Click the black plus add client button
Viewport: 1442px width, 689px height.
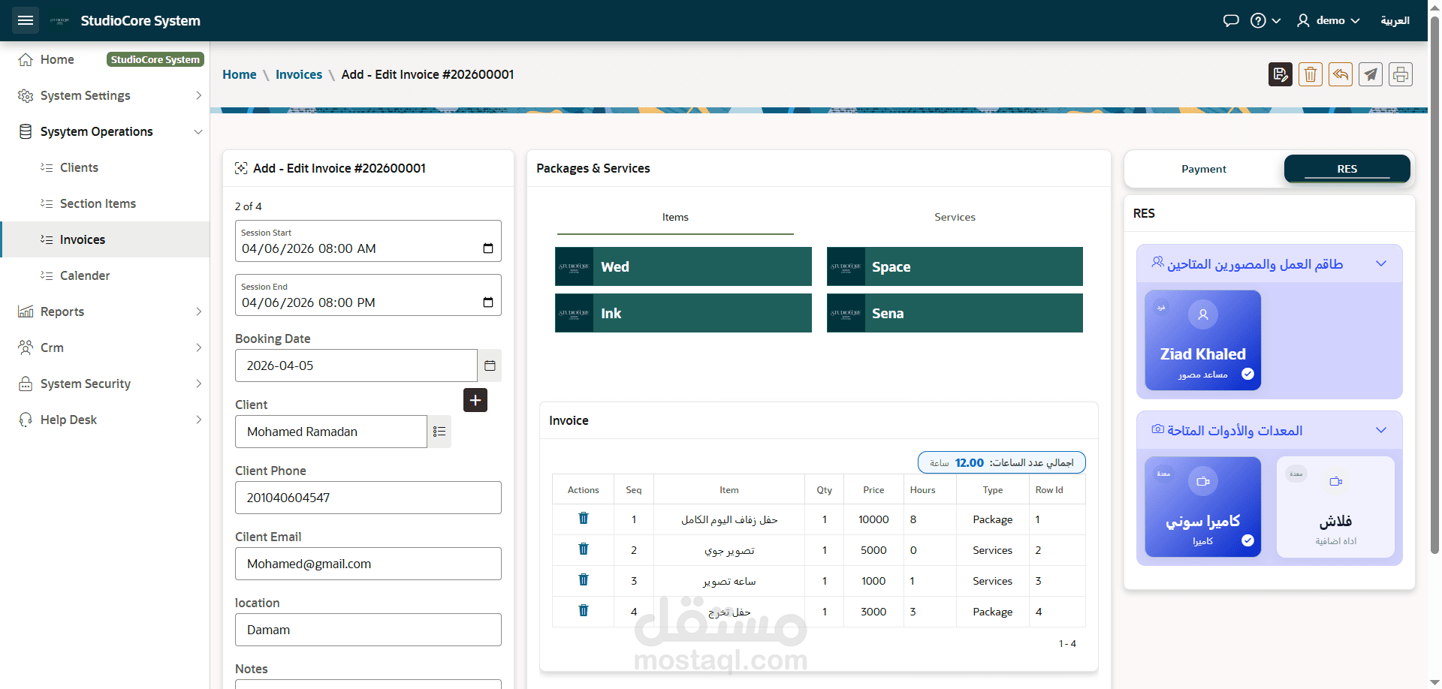point(475,400)
